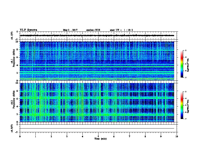Click the "VLF Spectra" plot title
The height and width of the screenshot is (153, 199).
[x=28, y=30]
